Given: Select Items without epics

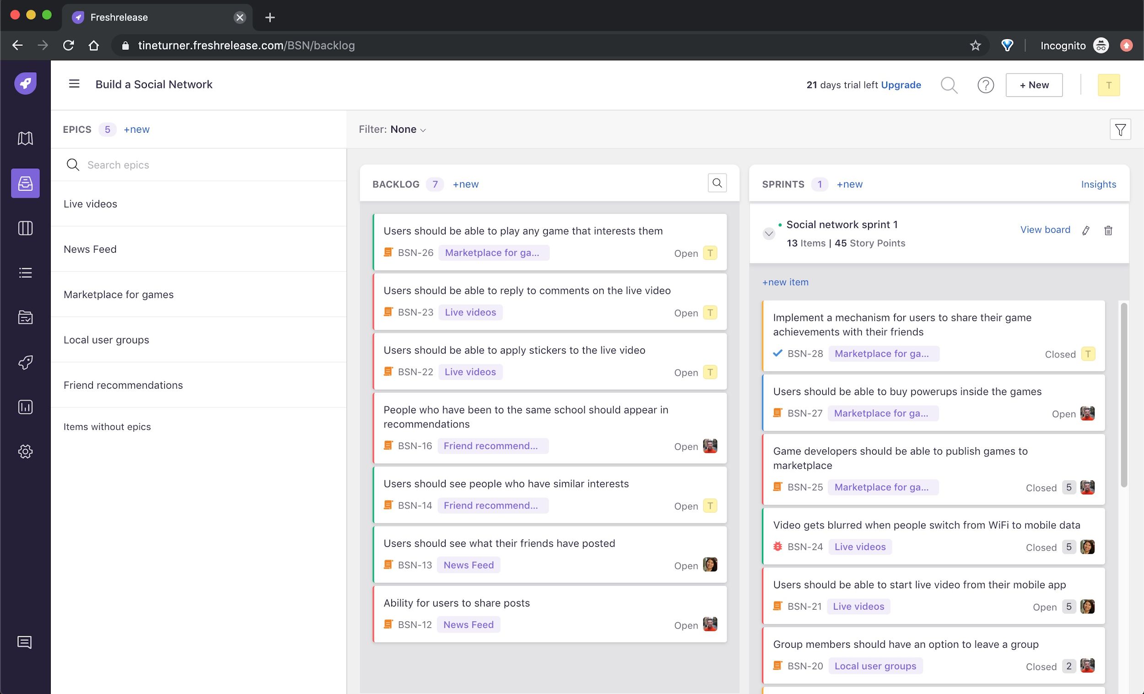Looking at the screenshot, I should [x=107, y=427].
